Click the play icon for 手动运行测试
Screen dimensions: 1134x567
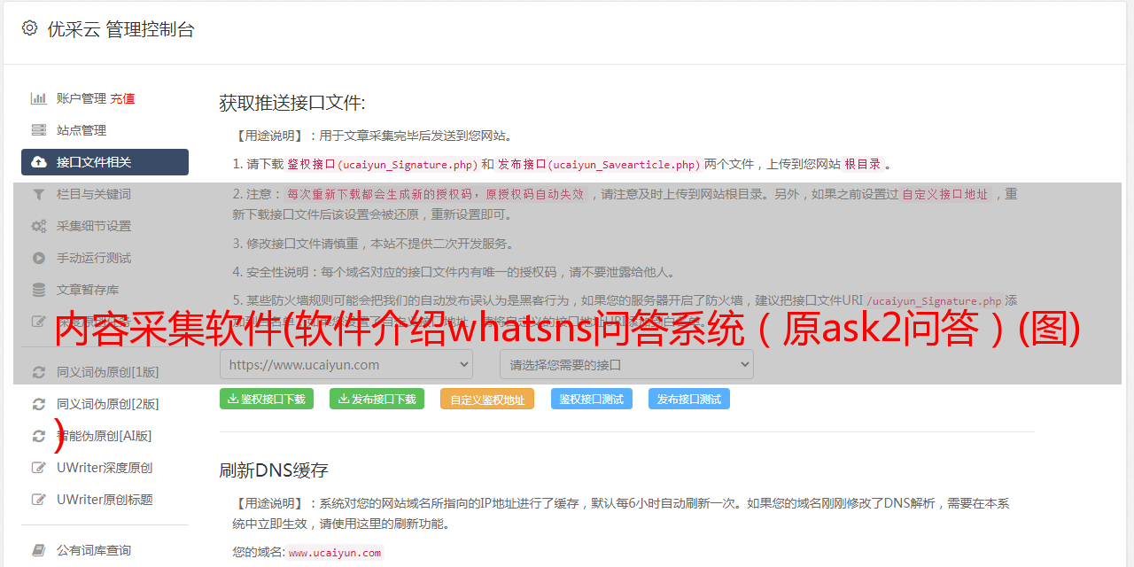(x=39, y=258)
